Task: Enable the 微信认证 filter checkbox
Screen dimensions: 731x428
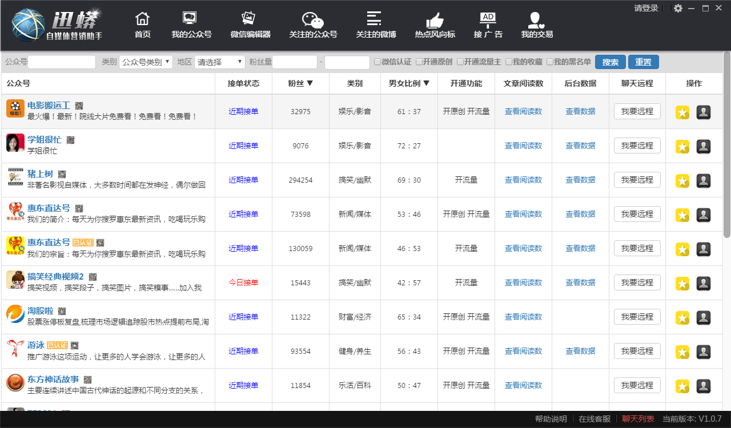Action: tap(377, 62)
